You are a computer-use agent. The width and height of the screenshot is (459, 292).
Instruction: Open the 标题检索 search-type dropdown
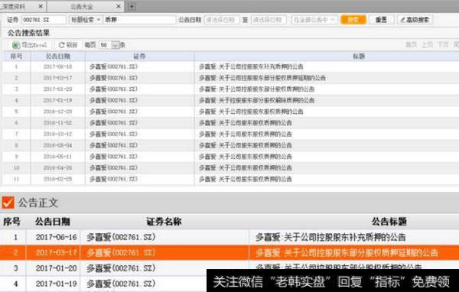point(86,20)
